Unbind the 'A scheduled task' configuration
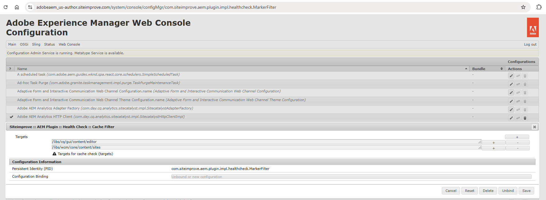This screenshot has width=546, height=200. (x=518, y=76)
